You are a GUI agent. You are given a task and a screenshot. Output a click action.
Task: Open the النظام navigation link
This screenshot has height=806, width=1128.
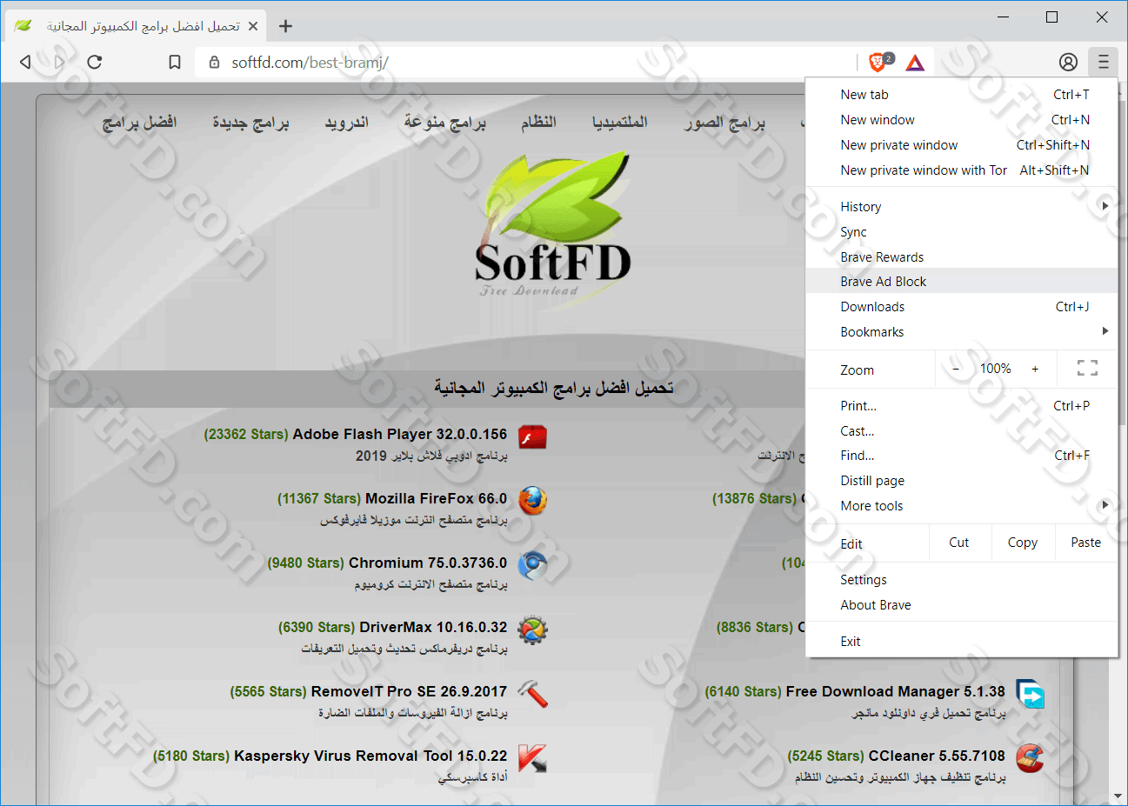coord(538,123)
